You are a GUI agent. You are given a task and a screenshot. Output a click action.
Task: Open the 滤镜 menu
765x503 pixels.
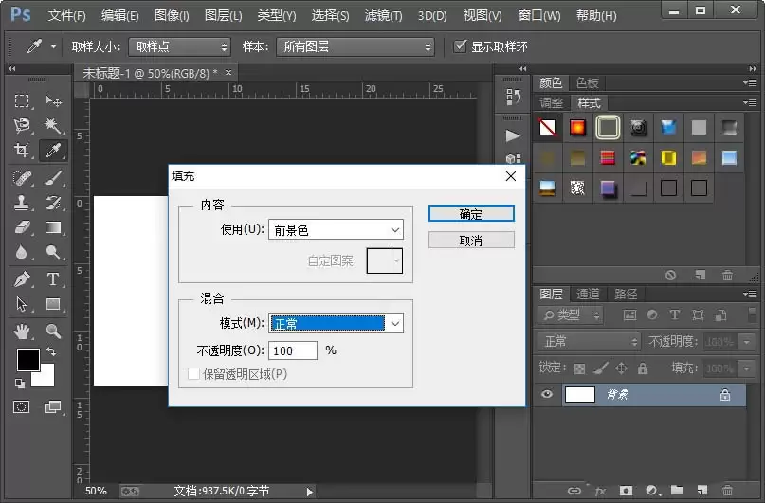point(384,15)
